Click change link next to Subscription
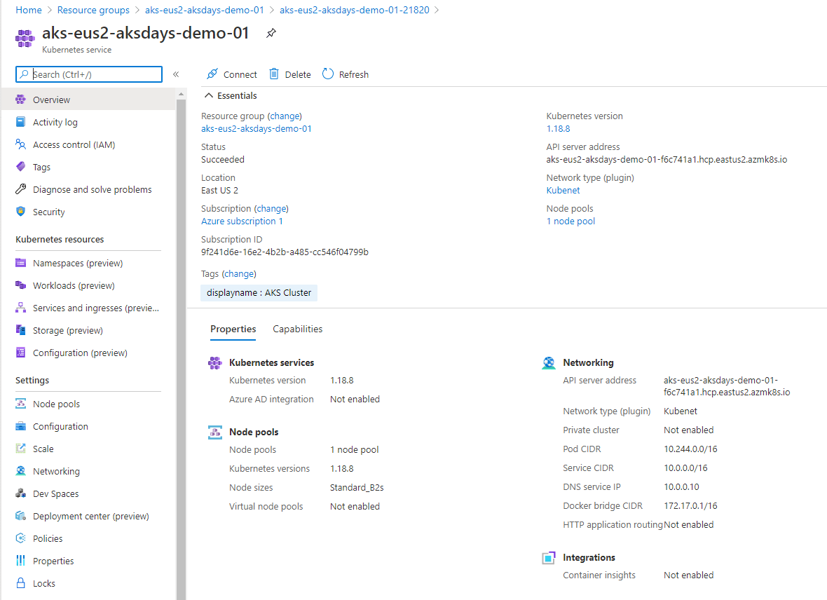Screen dimensions: 827x600 pos(272,208)
